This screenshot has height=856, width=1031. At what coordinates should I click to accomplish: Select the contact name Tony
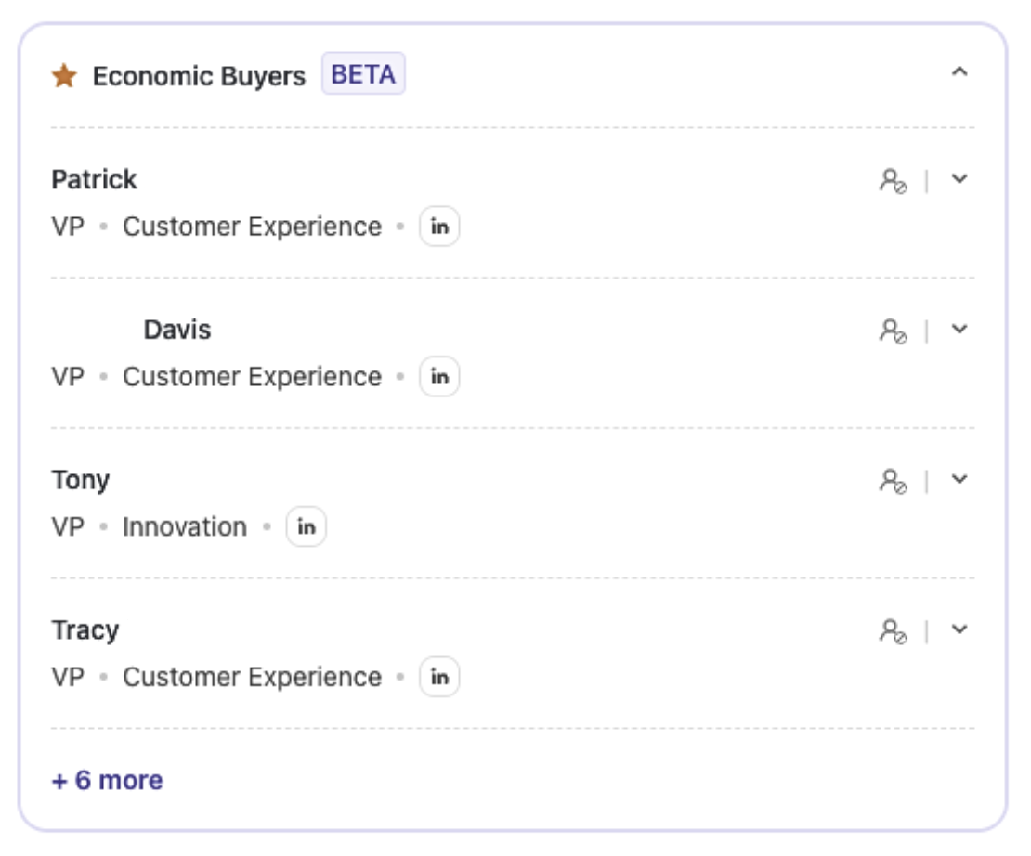[x=81, y=480]
